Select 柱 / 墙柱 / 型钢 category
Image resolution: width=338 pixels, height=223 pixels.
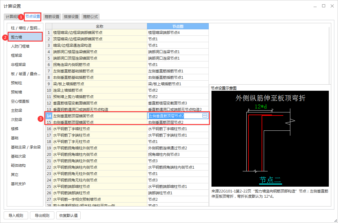25,28
